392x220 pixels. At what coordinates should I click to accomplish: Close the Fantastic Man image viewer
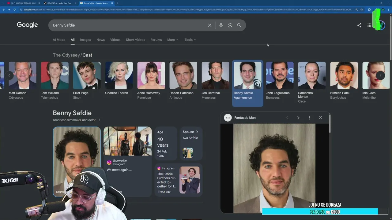[x=320, y=118]
